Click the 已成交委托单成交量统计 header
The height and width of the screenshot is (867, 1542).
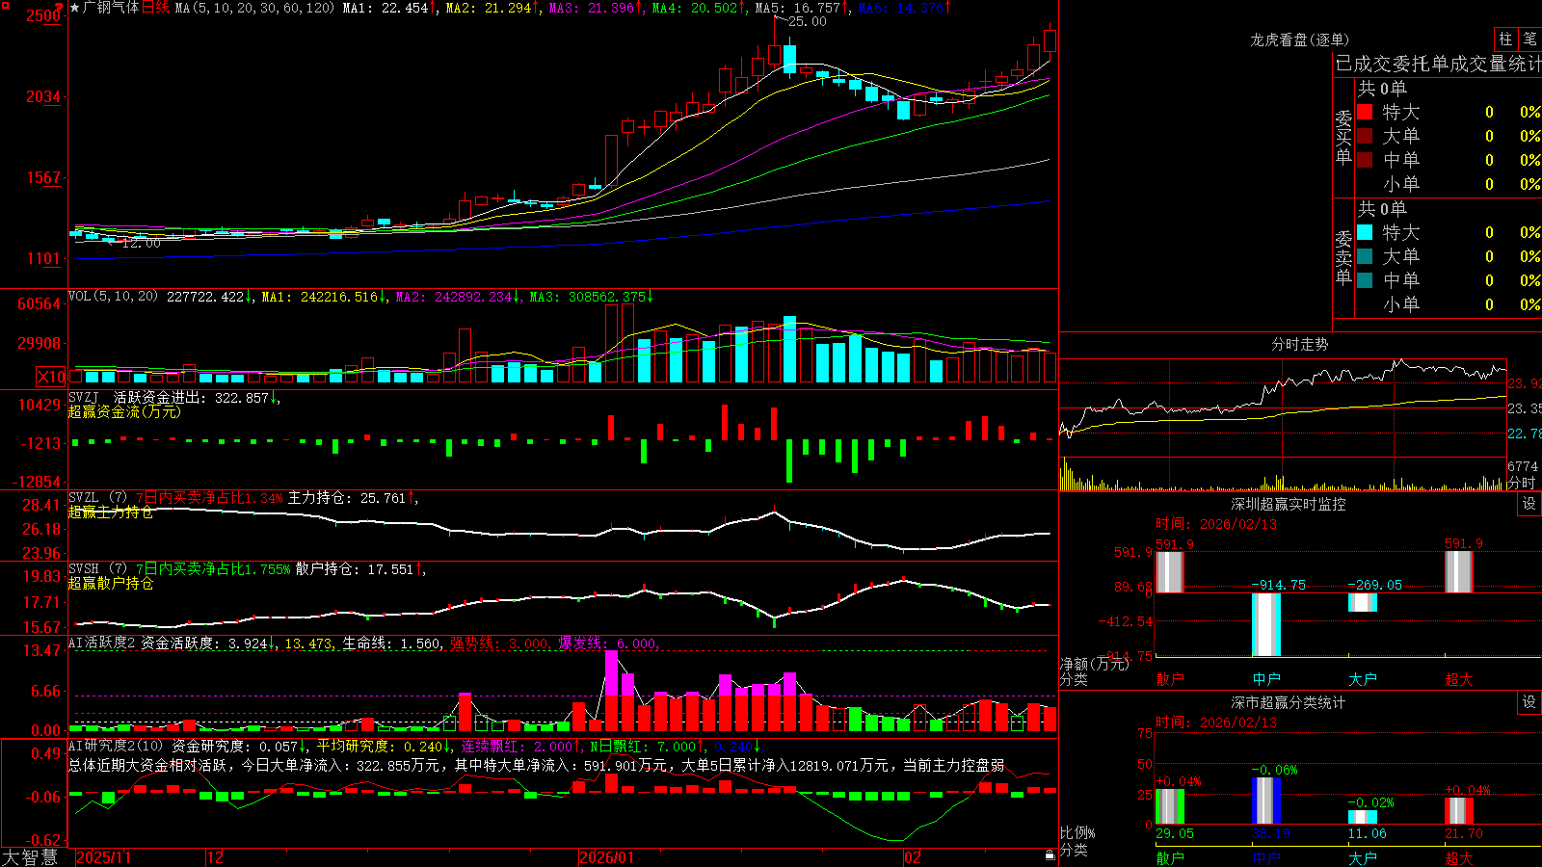point(1438,64)
